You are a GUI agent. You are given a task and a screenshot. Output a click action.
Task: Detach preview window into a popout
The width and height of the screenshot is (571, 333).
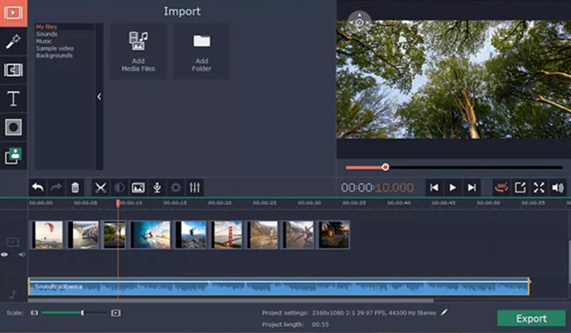pyautogui.click(x=520, y=188)
